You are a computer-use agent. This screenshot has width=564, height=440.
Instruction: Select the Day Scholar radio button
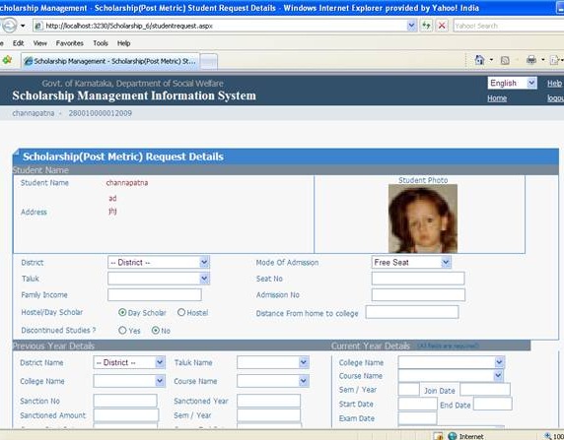(x=122, y=312)
